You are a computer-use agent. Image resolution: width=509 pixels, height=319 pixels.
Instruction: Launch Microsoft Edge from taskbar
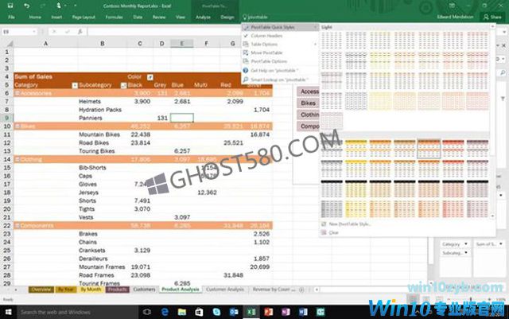165,312
